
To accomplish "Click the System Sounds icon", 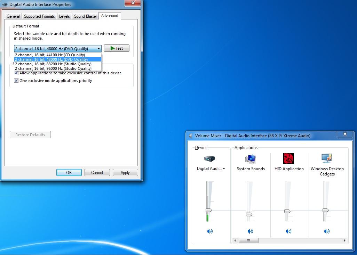I will click(251, 158).
